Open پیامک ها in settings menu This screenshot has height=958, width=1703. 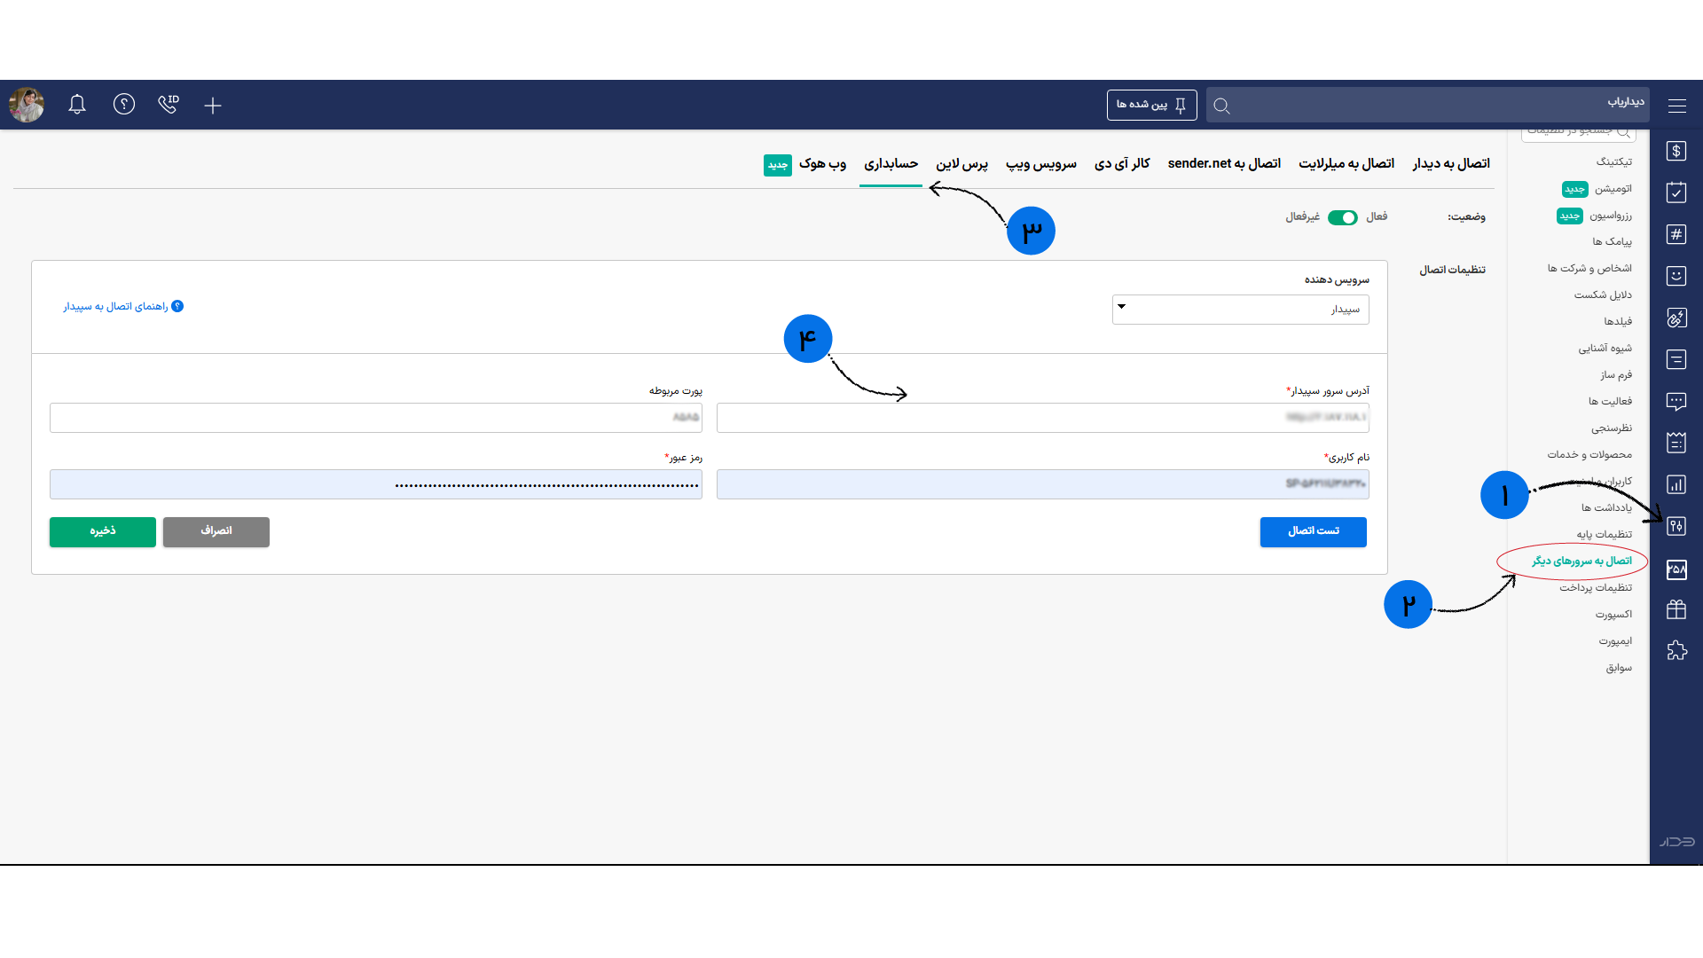1612,242
